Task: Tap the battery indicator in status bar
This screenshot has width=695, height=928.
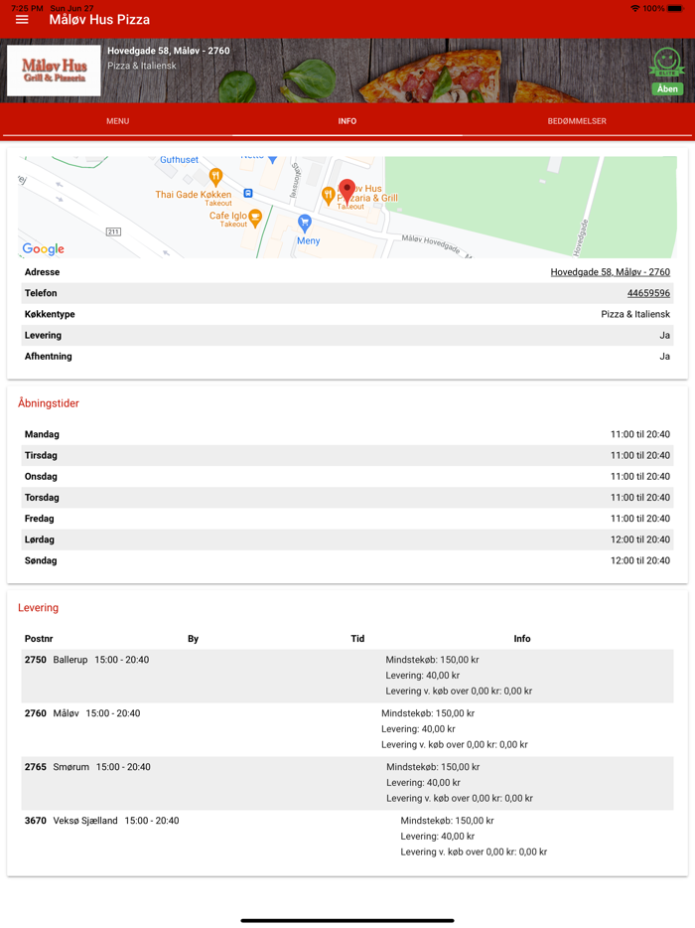Action: (x=676, y=8)
